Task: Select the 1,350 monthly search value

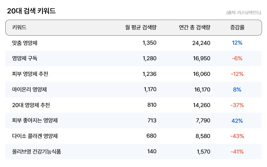Action: click(x=149, y=43)
